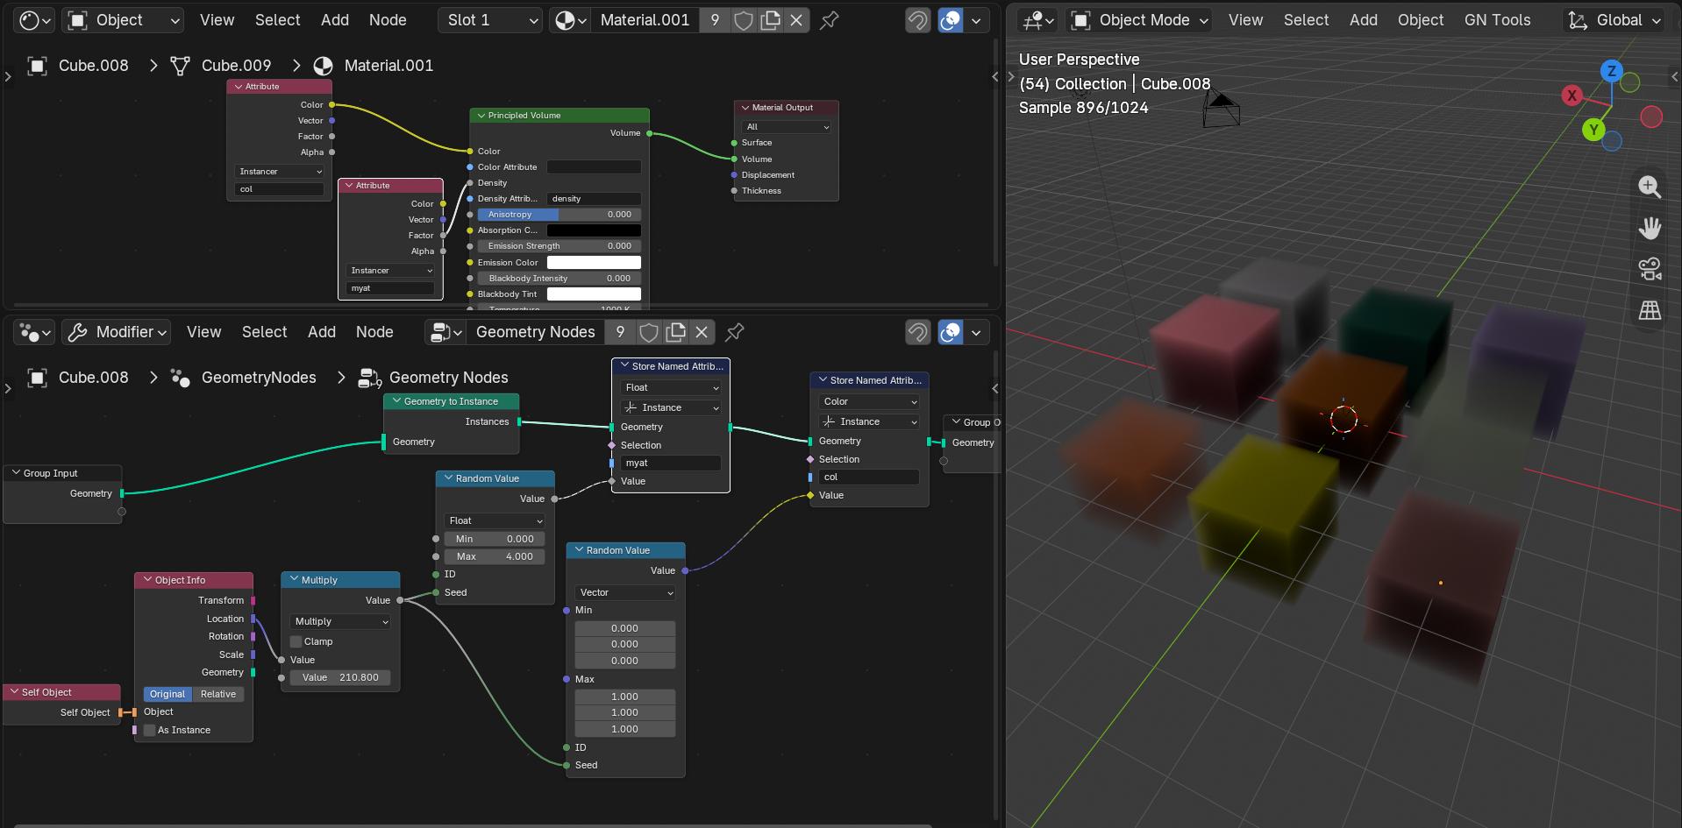Click the X axis on navigation gizmo
Viewport: 1682px width, 828px height.
pyautogui.click(x=1572, y=96)
